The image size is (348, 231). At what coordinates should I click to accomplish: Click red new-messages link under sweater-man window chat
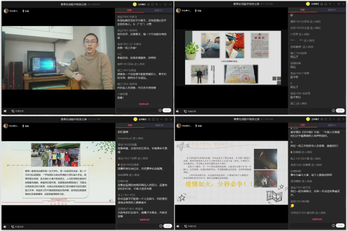(144, 104)
